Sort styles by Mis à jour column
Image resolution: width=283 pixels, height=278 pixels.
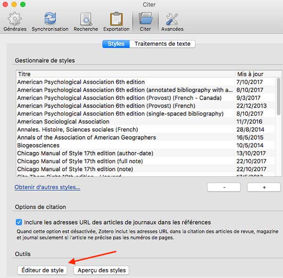click(x=258, y=74)
